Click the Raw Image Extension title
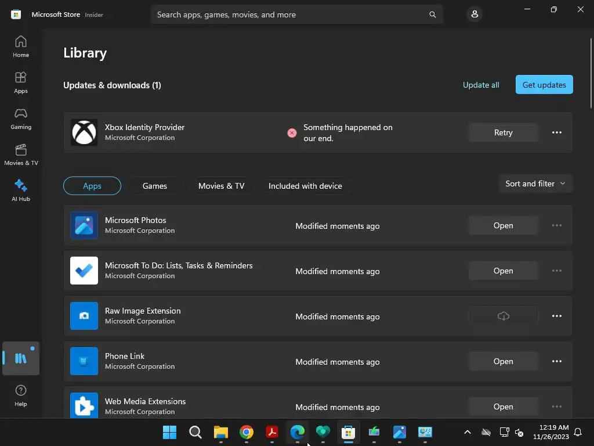 click(143, 311)
